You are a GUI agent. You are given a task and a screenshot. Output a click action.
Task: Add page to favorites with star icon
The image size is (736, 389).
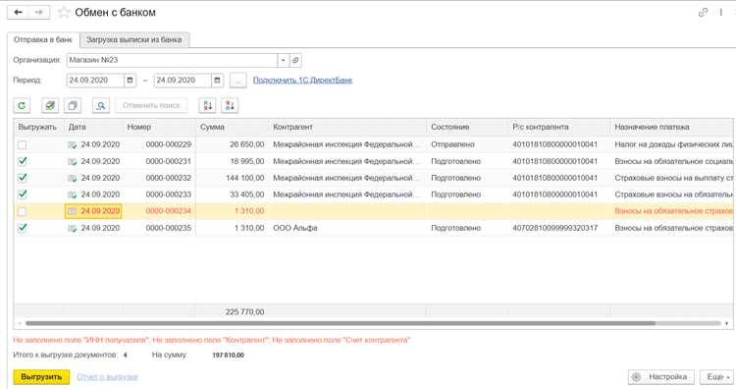64,12
